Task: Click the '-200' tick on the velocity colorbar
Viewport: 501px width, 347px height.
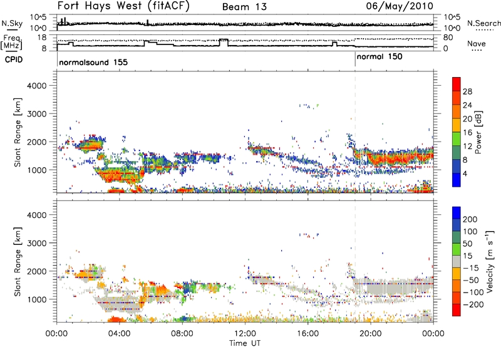Action: pos(473,304)
